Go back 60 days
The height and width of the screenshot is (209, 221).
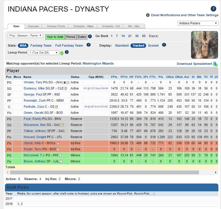click(x=144, y=36)
